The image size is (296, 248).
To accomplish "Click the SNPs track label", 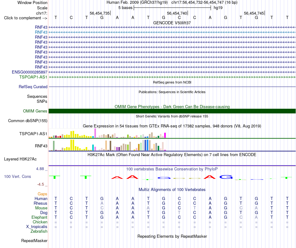I will 42,101.
